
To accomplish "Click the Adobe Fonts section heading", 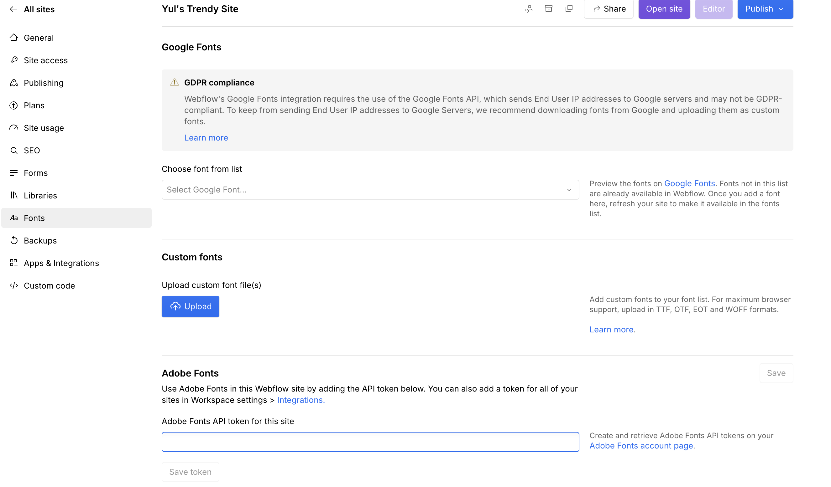I will click(190, 373).
